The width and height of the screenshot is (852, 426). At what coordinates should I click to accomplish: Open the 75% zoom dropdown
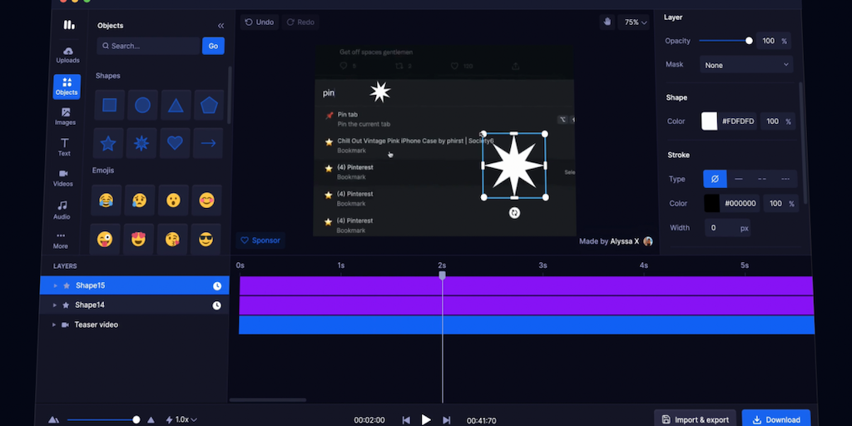point(636,22)
